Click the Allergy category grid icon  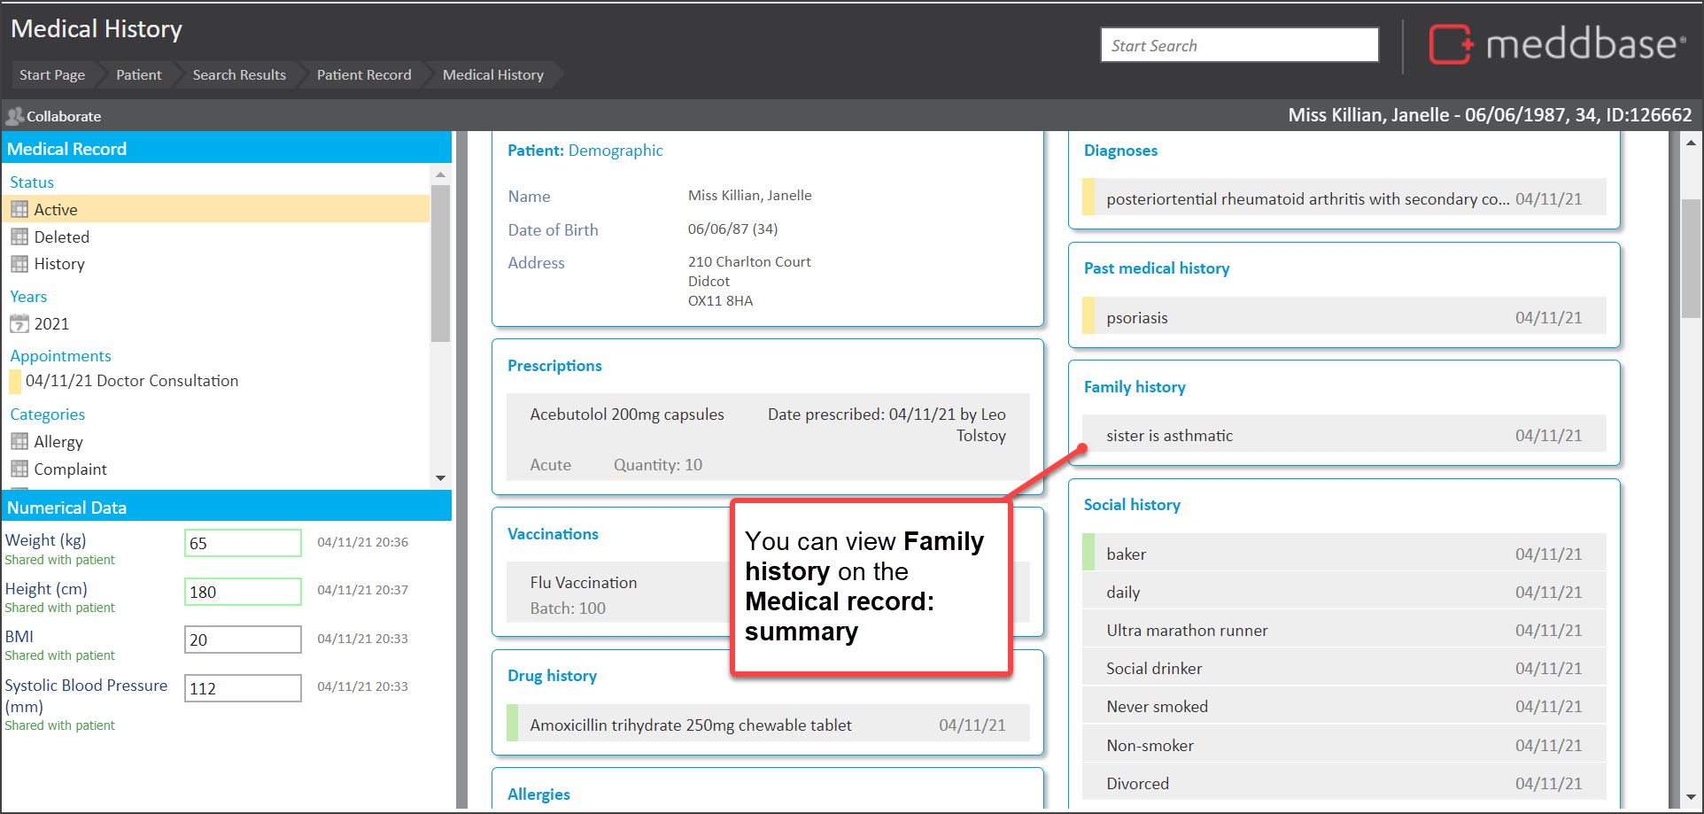[x=19, y=442]
